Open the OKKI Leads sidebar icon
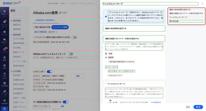The width and height of the screenshot is (206, 111). [x=5, y=73]
